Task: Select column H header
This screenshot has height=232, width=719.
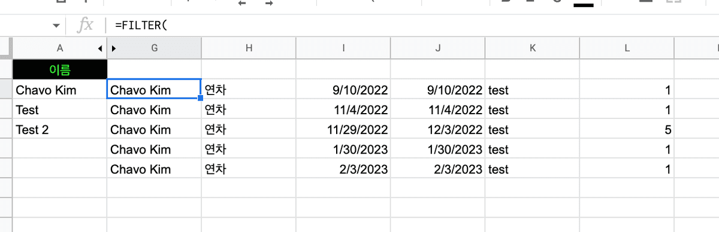Action: 249,48
